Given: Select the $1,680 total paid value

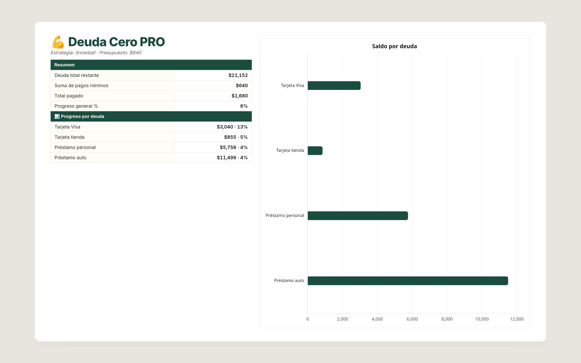Looking at the screenshot, I should click(x=240, y=96).
